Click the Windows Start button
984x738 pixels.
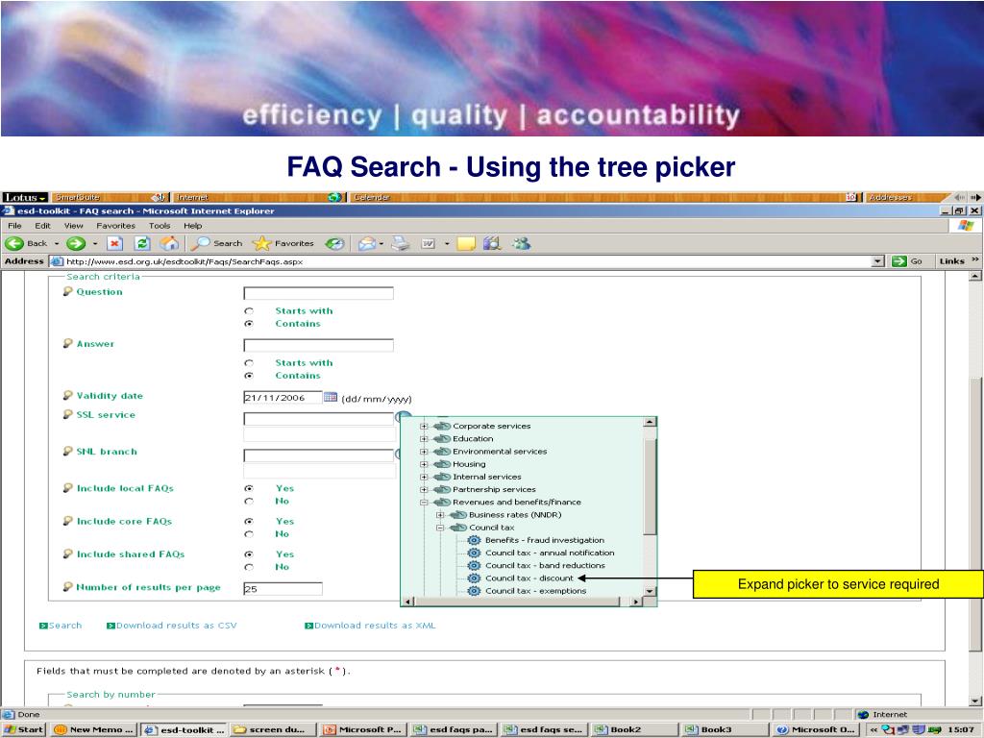tap(24, 729)
